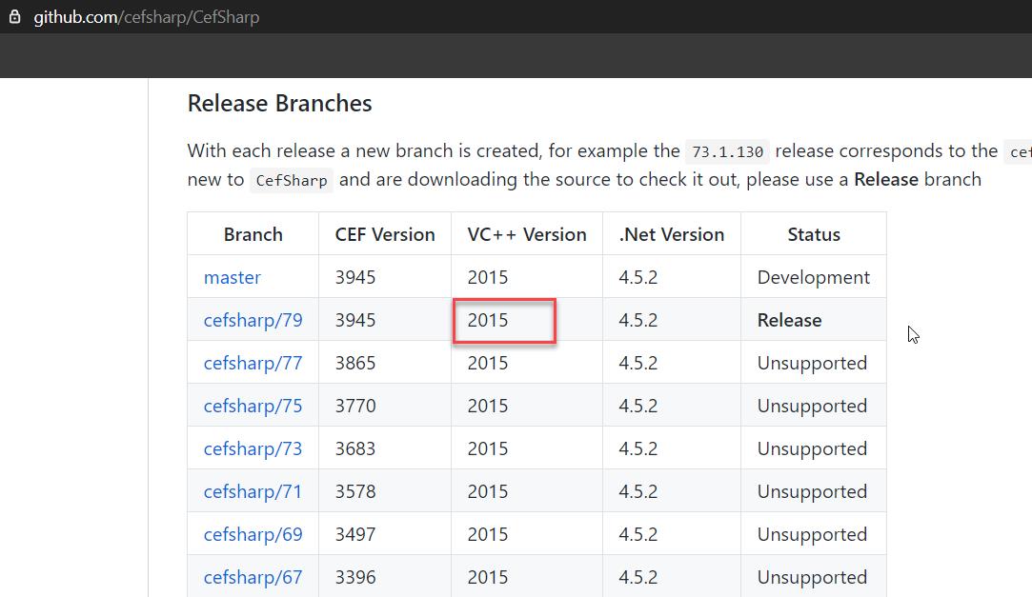Open the cefsharp/71 branch link

coord(252,491)
